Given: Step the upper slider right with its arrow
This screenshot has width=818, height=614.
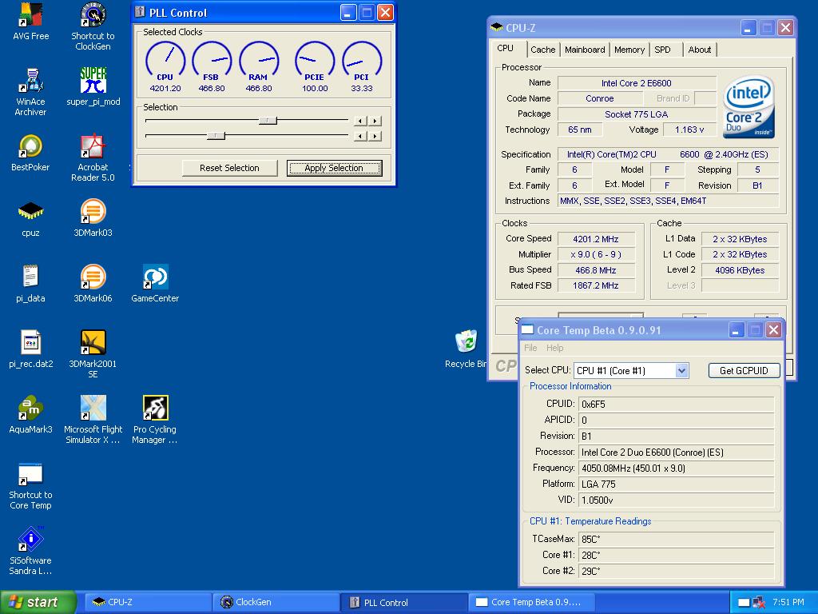Looking at the screenshot, I should 375,122.
